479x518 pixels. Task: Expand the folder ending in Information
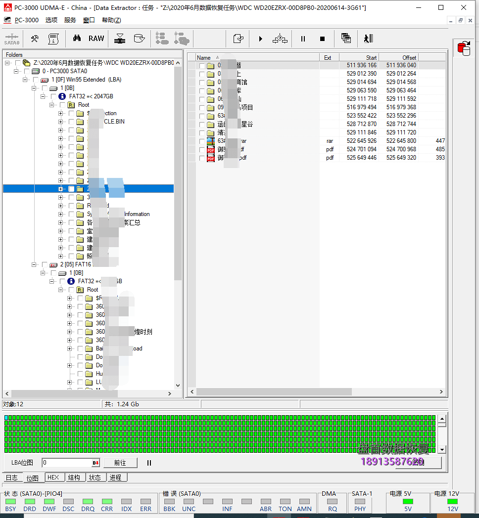point(60,214)
